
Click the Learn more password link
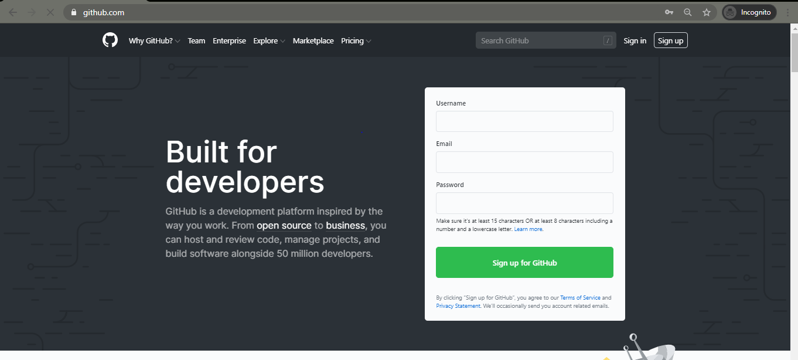(x=528, y=229)
